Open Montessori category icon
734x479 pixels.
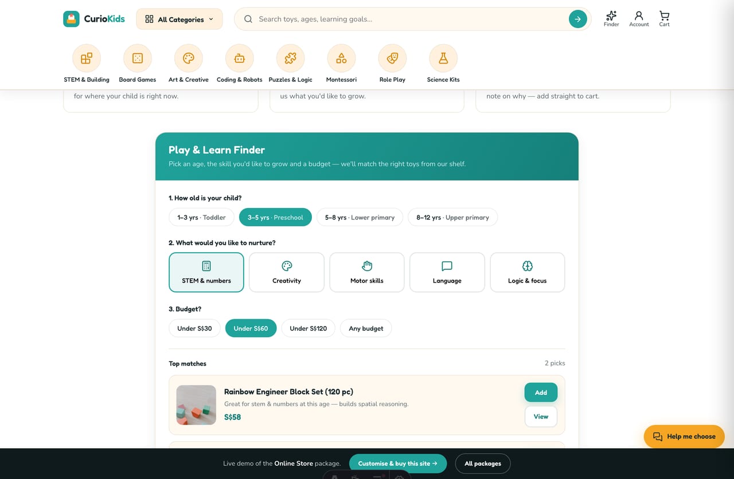tap(341, 58)
